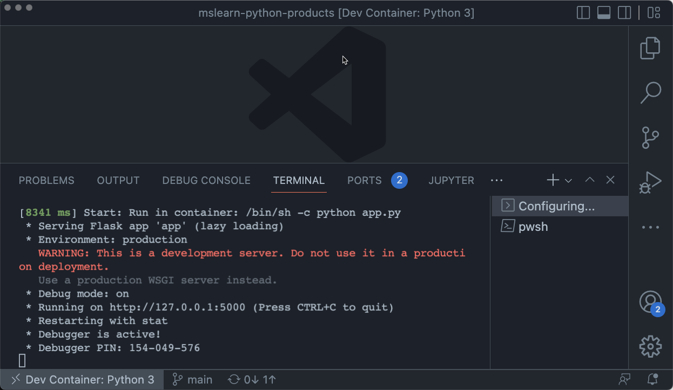Toggle the secondary side bar
Viewport: 673px width, 390px height.
(x=624, y=12)
